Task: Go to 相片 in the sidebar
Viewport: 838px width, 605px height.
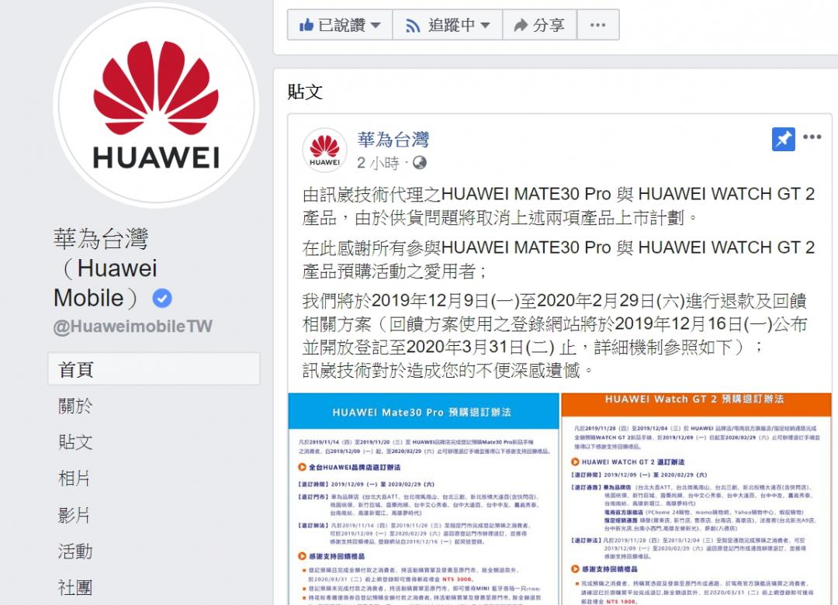Action: [x=74, y=479]
